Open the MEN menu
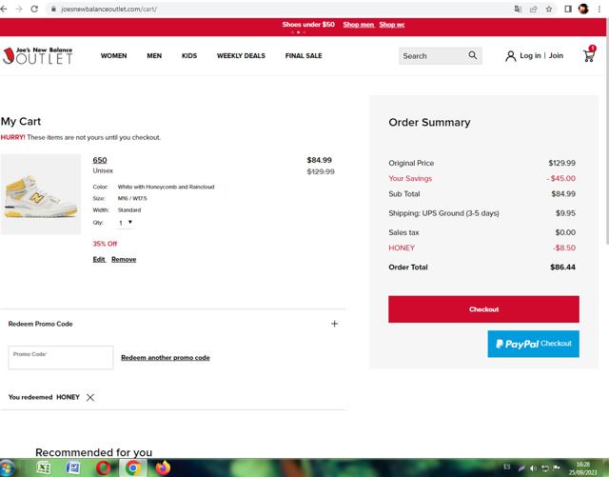The width and height of the screenshot is (609, 477). coord(154,55)
